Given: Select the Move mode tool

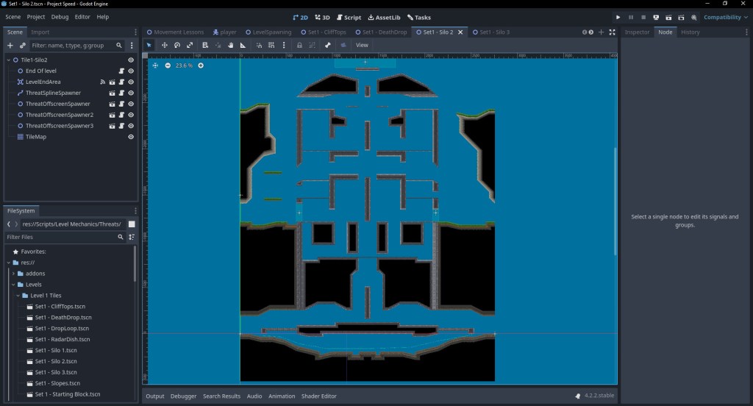Looking at the screenshot, I should [x=165, y=45].
